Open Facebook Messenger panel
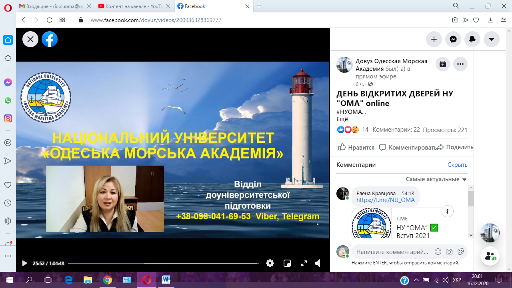The width and height of the screenshot is (512, 288). coord(453,39)
